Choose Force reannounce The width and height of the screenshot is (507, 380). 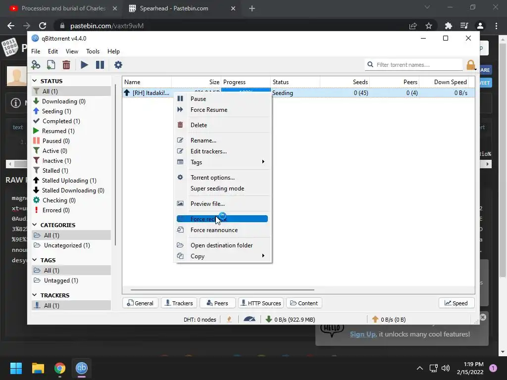[222, 230]
